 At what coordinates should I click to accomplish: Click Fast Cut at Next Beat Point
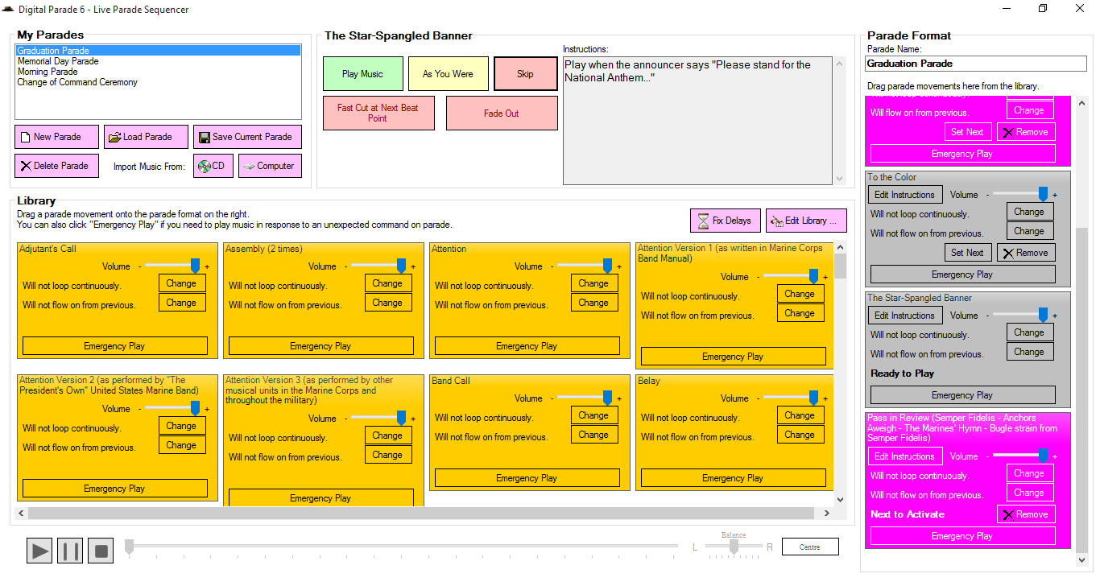[x=378, y=113]
